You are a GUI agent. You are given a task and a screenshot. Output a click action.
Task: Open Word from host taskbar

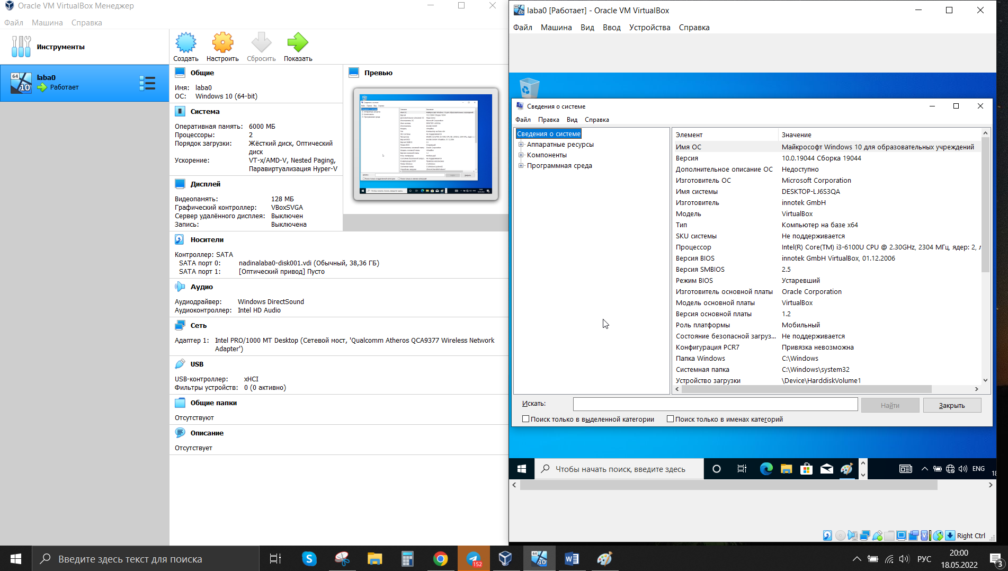[572, 558]
